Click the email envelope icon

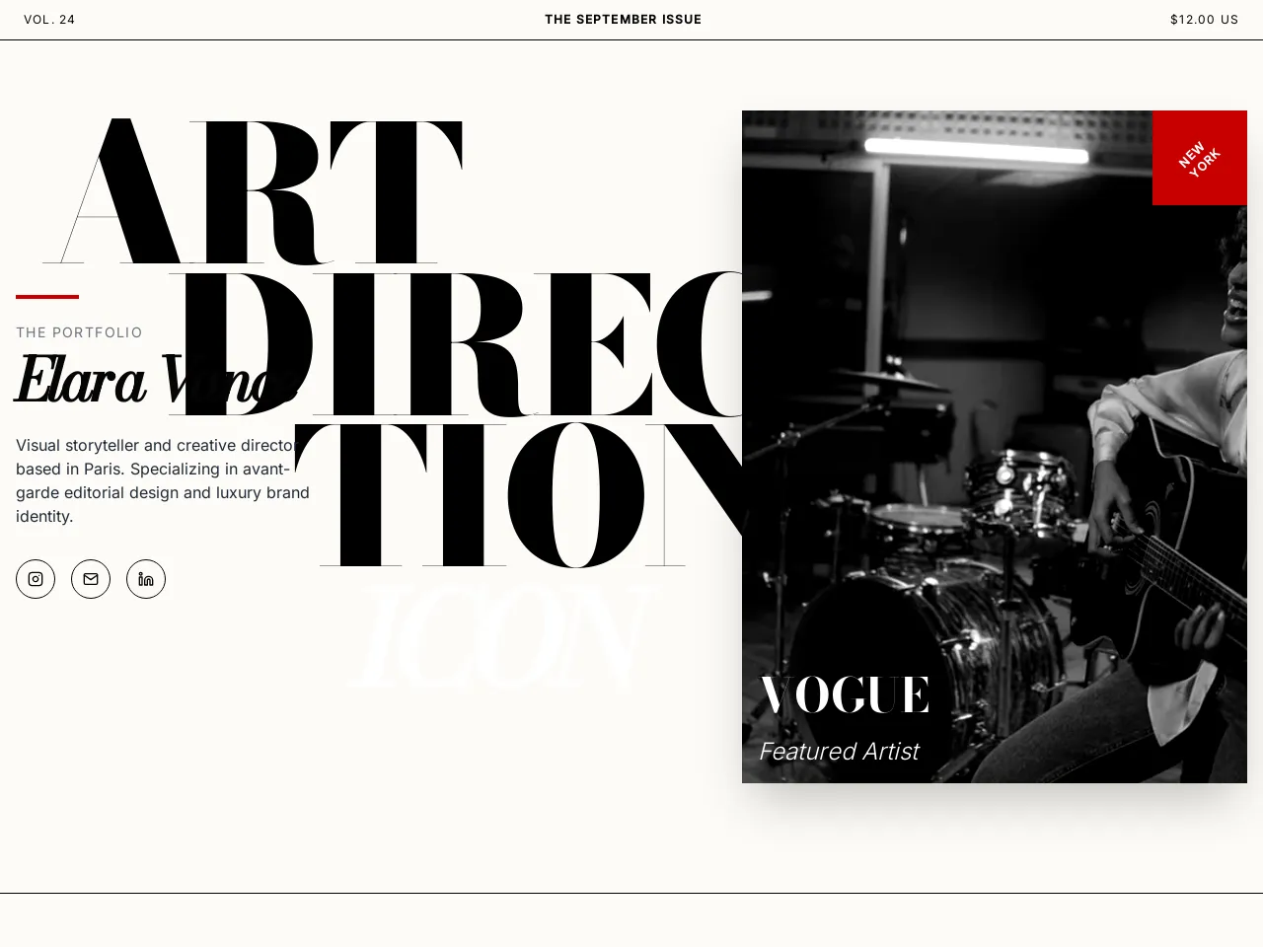[91, 579]
